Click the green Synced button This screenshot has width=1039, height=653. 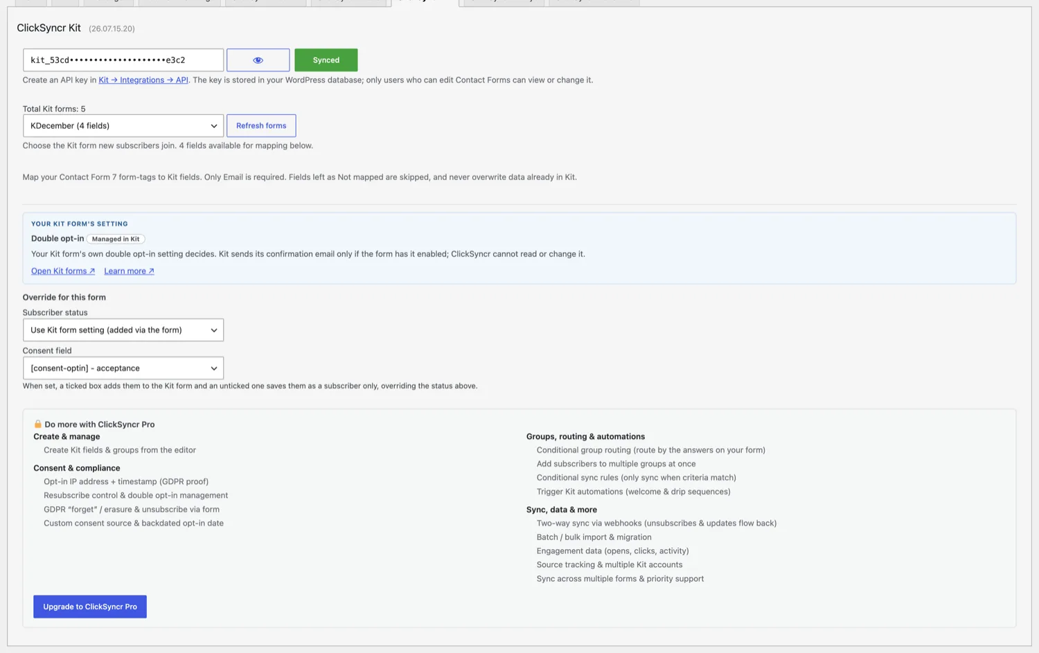pos(326,60)
